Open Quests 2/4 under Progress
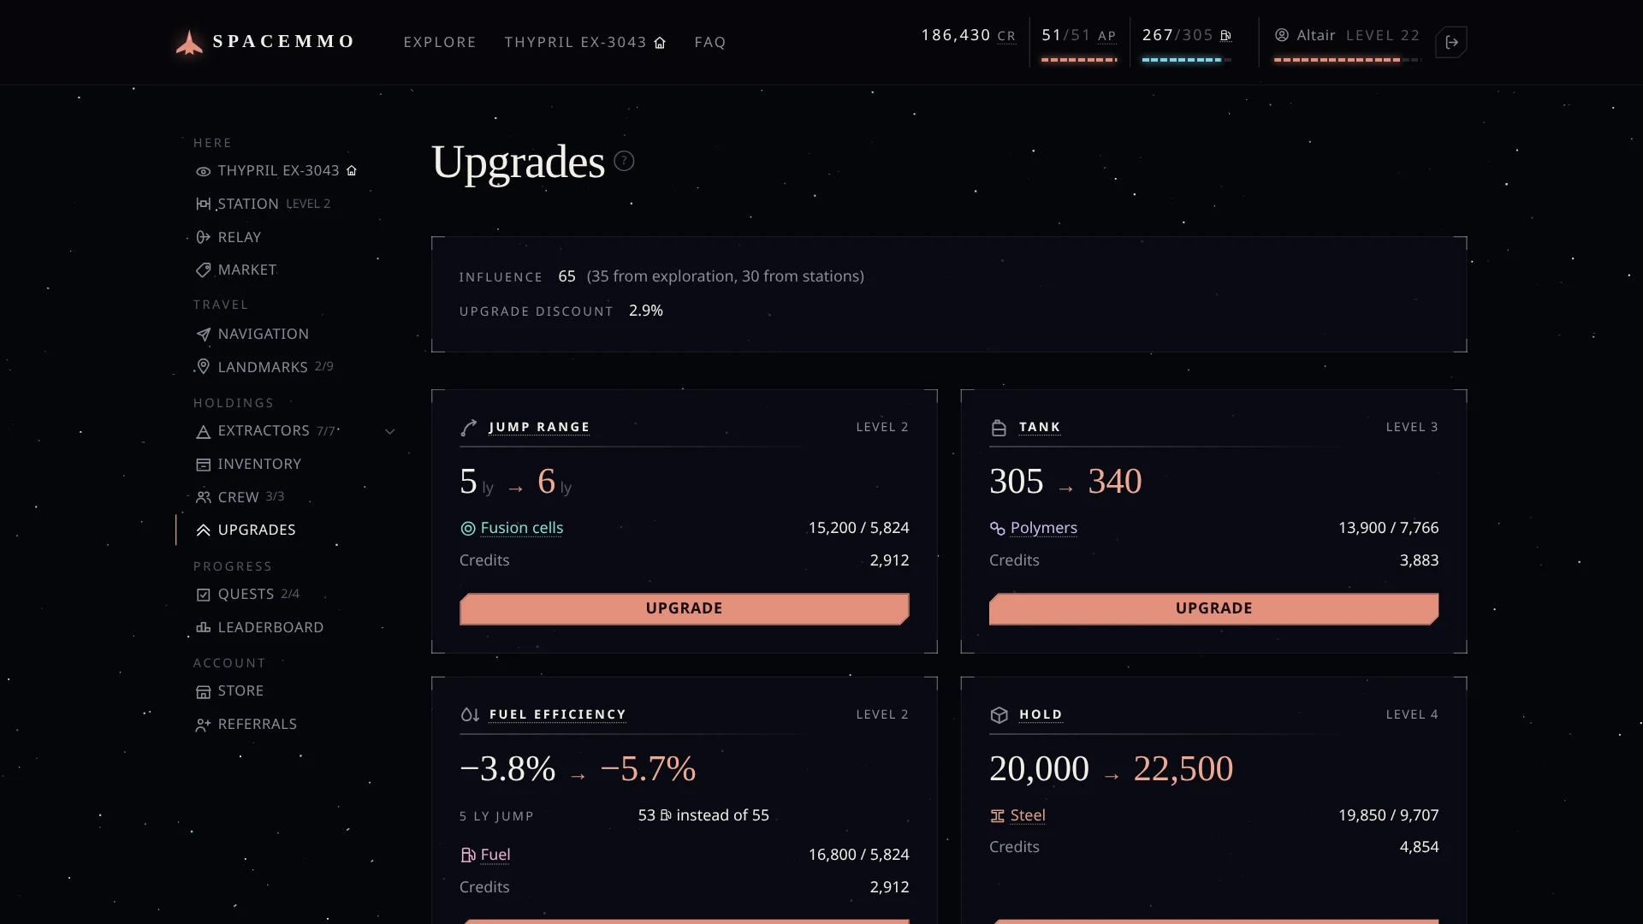Viewport: 1643px width, 924px height. (x=248, y=594)
